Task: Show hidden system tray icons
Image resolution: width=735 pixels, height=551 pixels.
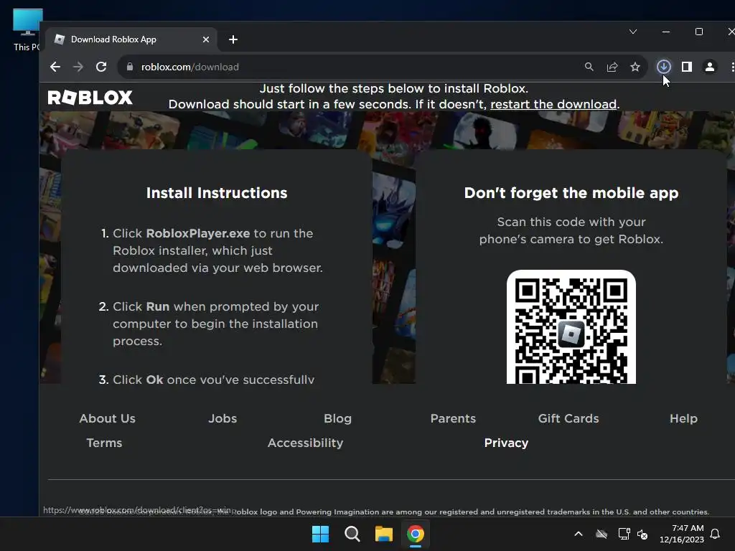Action: pos(579,534)
